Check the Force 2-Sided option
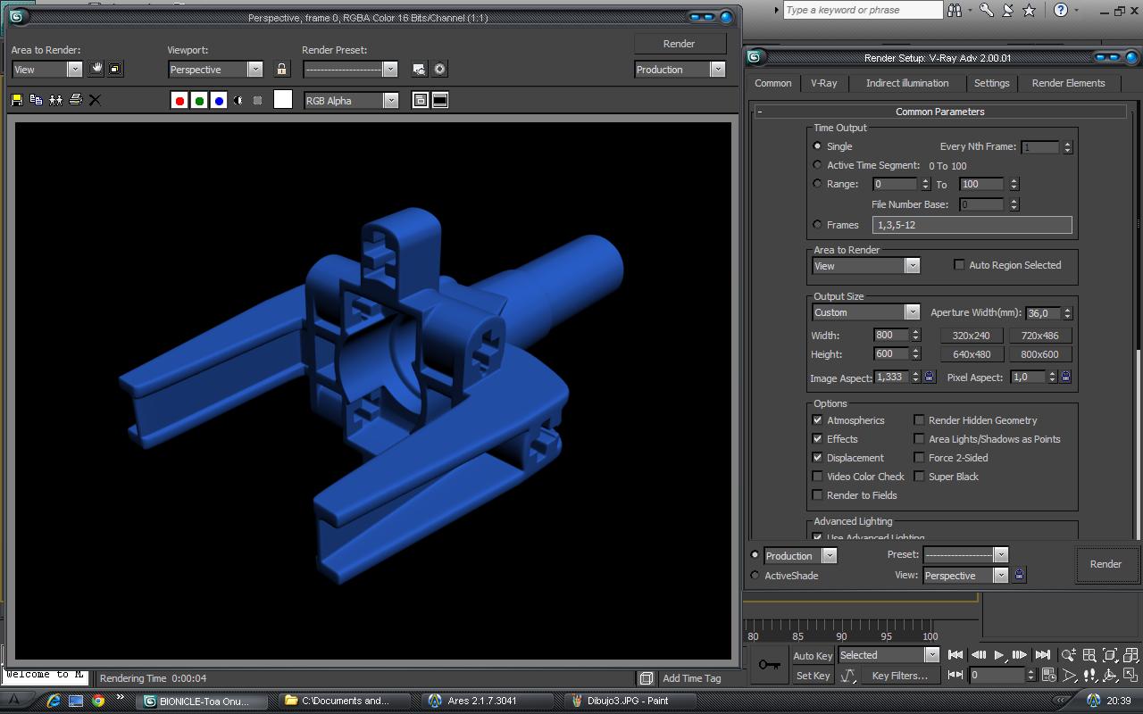1143x714 pixels. tap(919, 457)
